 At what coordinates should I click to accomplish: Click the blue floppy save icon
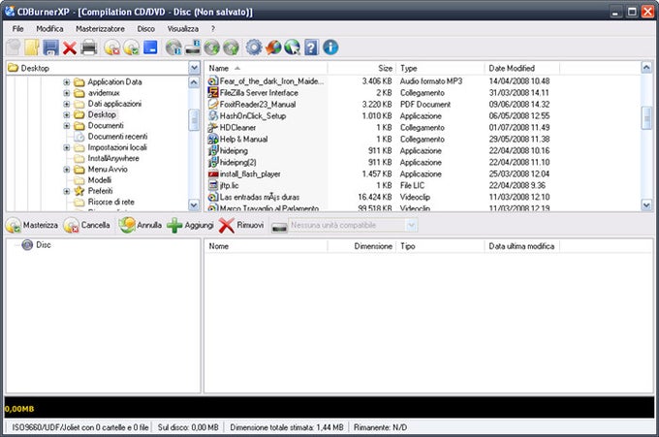[x=50, y=47]
